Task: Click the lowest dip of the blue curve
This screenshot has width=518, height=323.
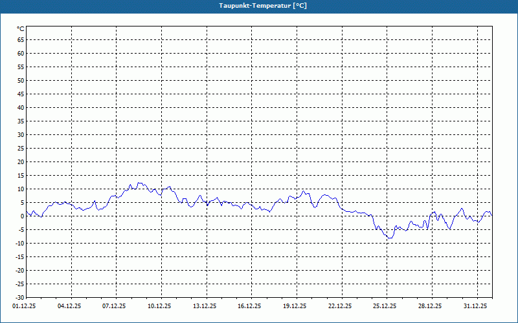Action: pyautogui.click(x=389, y=238)
